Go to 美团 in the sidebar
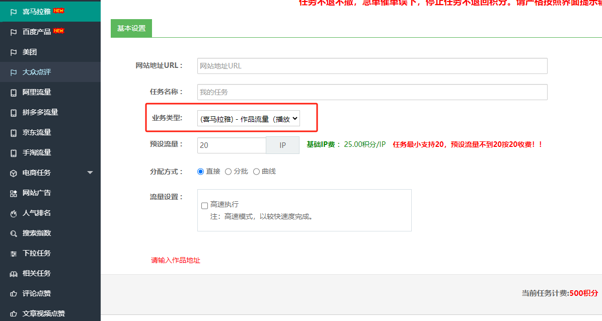Image resolution: width=602 pixels, height=321 pixels. [x=50, y=52]
